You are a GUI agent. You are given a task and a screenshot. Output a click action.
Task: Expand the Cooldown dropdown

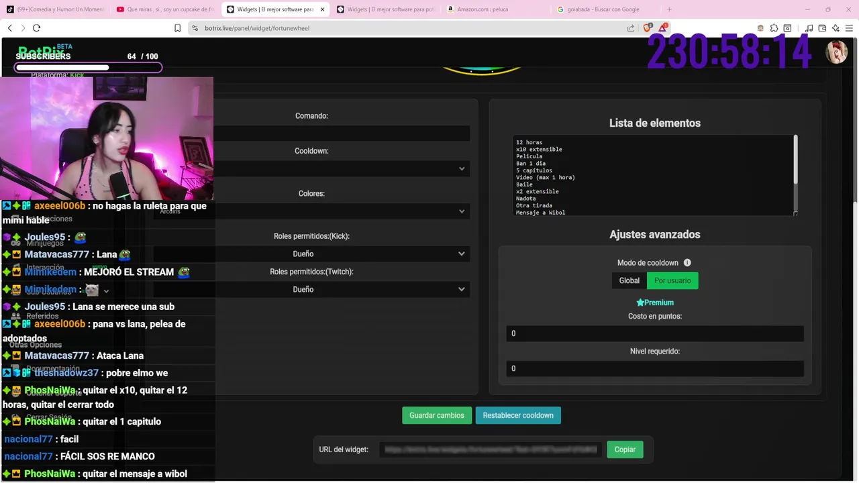311,169
